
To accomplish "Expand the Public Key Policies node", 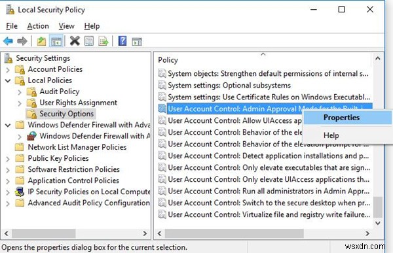I will coord(8,159).
